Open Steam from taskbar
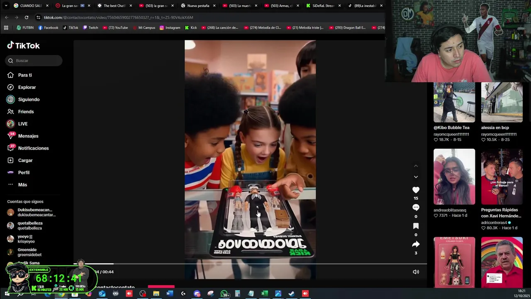The height and width of the screenshot is (299, 531). (x=291, y=294)
